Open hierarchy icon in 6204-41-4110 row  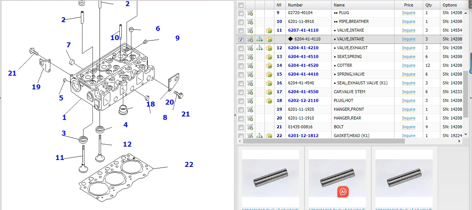click(259, 39)
